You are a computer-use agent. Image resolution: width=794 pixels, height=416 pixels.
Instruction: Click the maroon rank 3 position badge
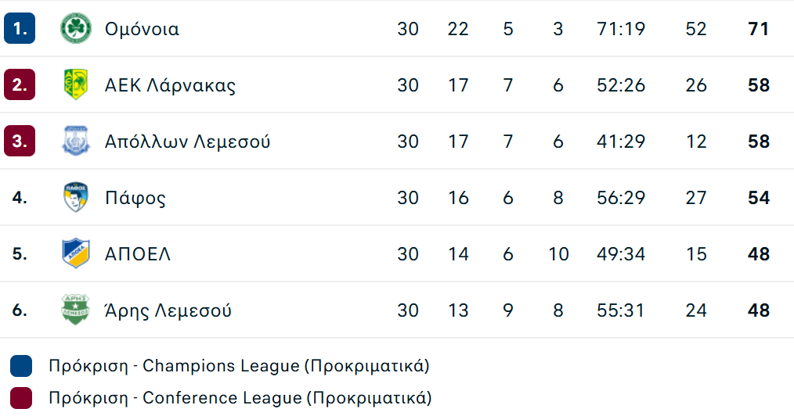click(x=20, y=142)
